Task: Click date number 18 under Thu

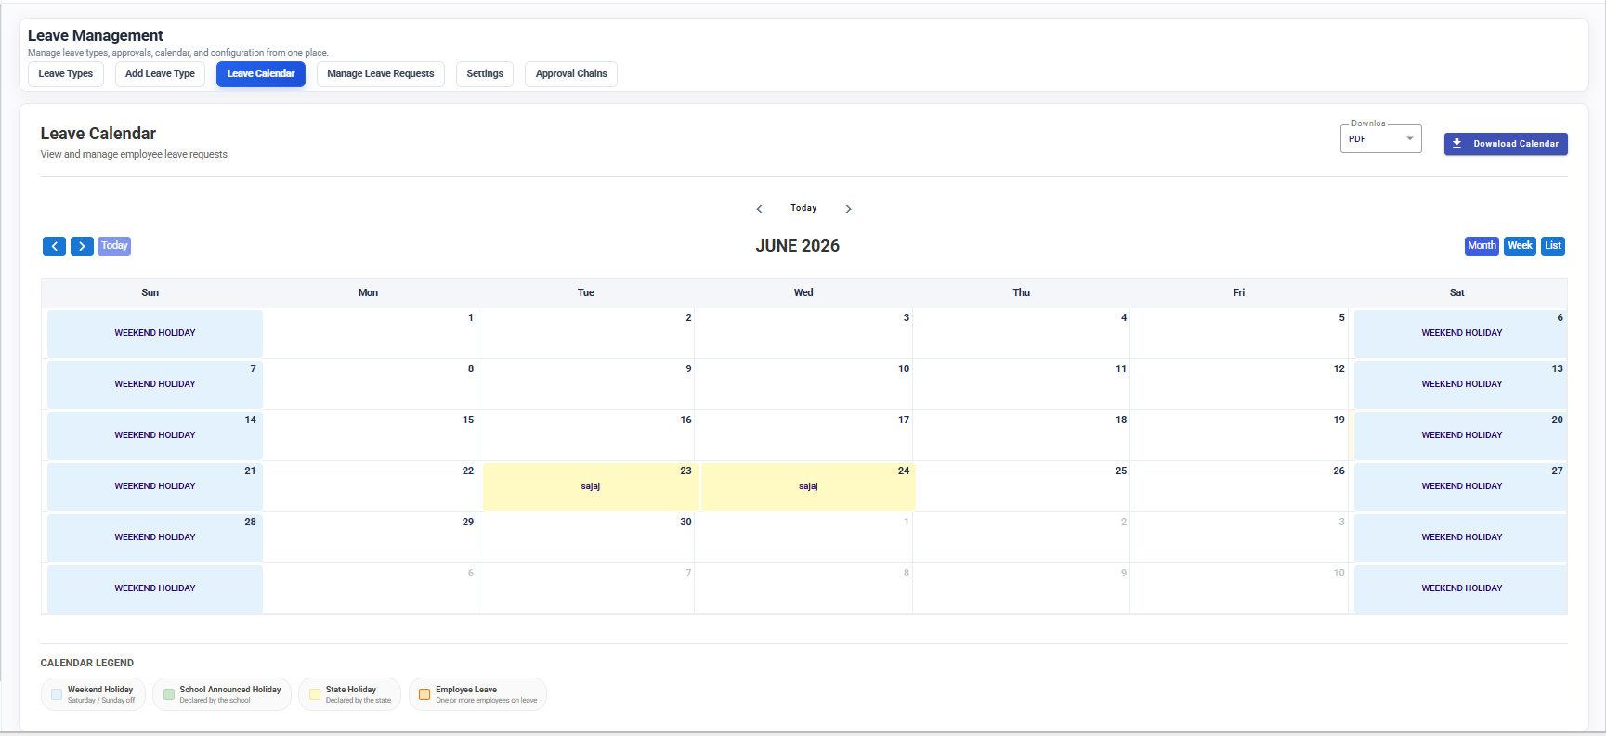Action: tap(1121, 420)
